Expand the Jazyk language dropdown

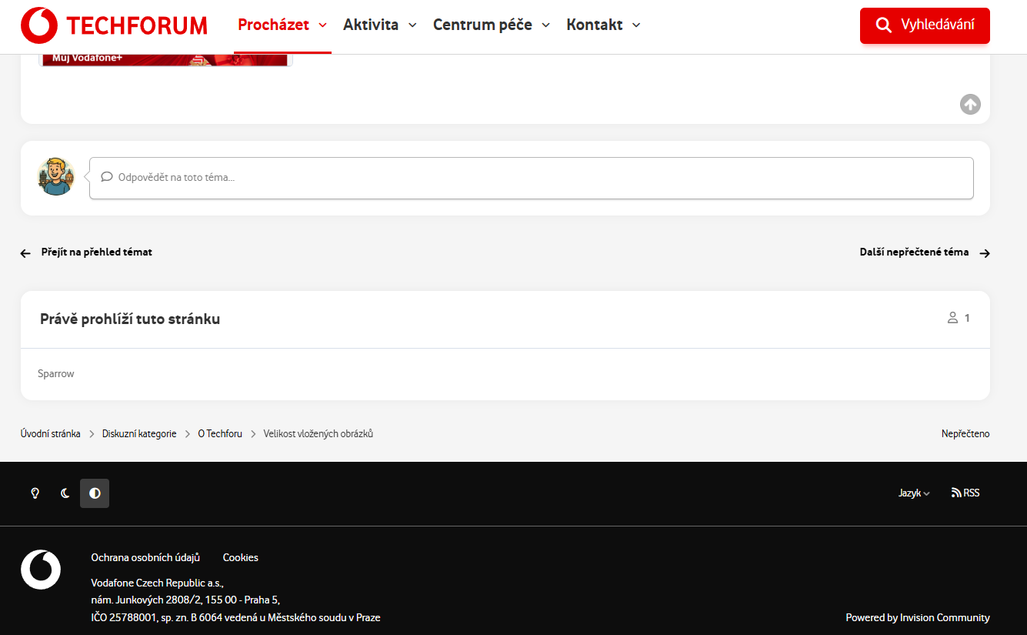click(914, 493)
